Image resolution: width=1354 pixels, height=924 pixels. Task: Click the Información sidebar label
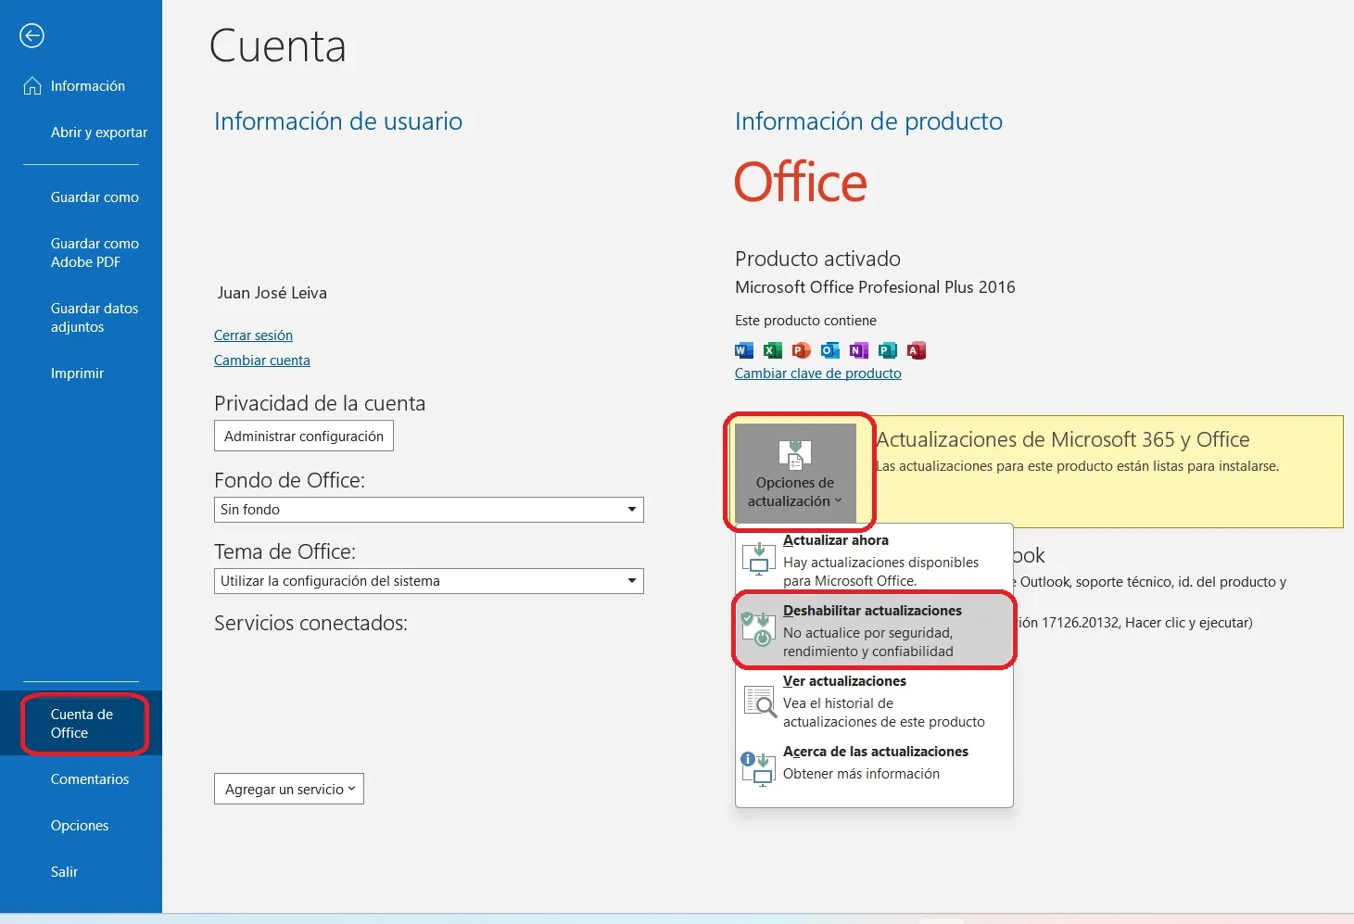(x=88, y=86)
